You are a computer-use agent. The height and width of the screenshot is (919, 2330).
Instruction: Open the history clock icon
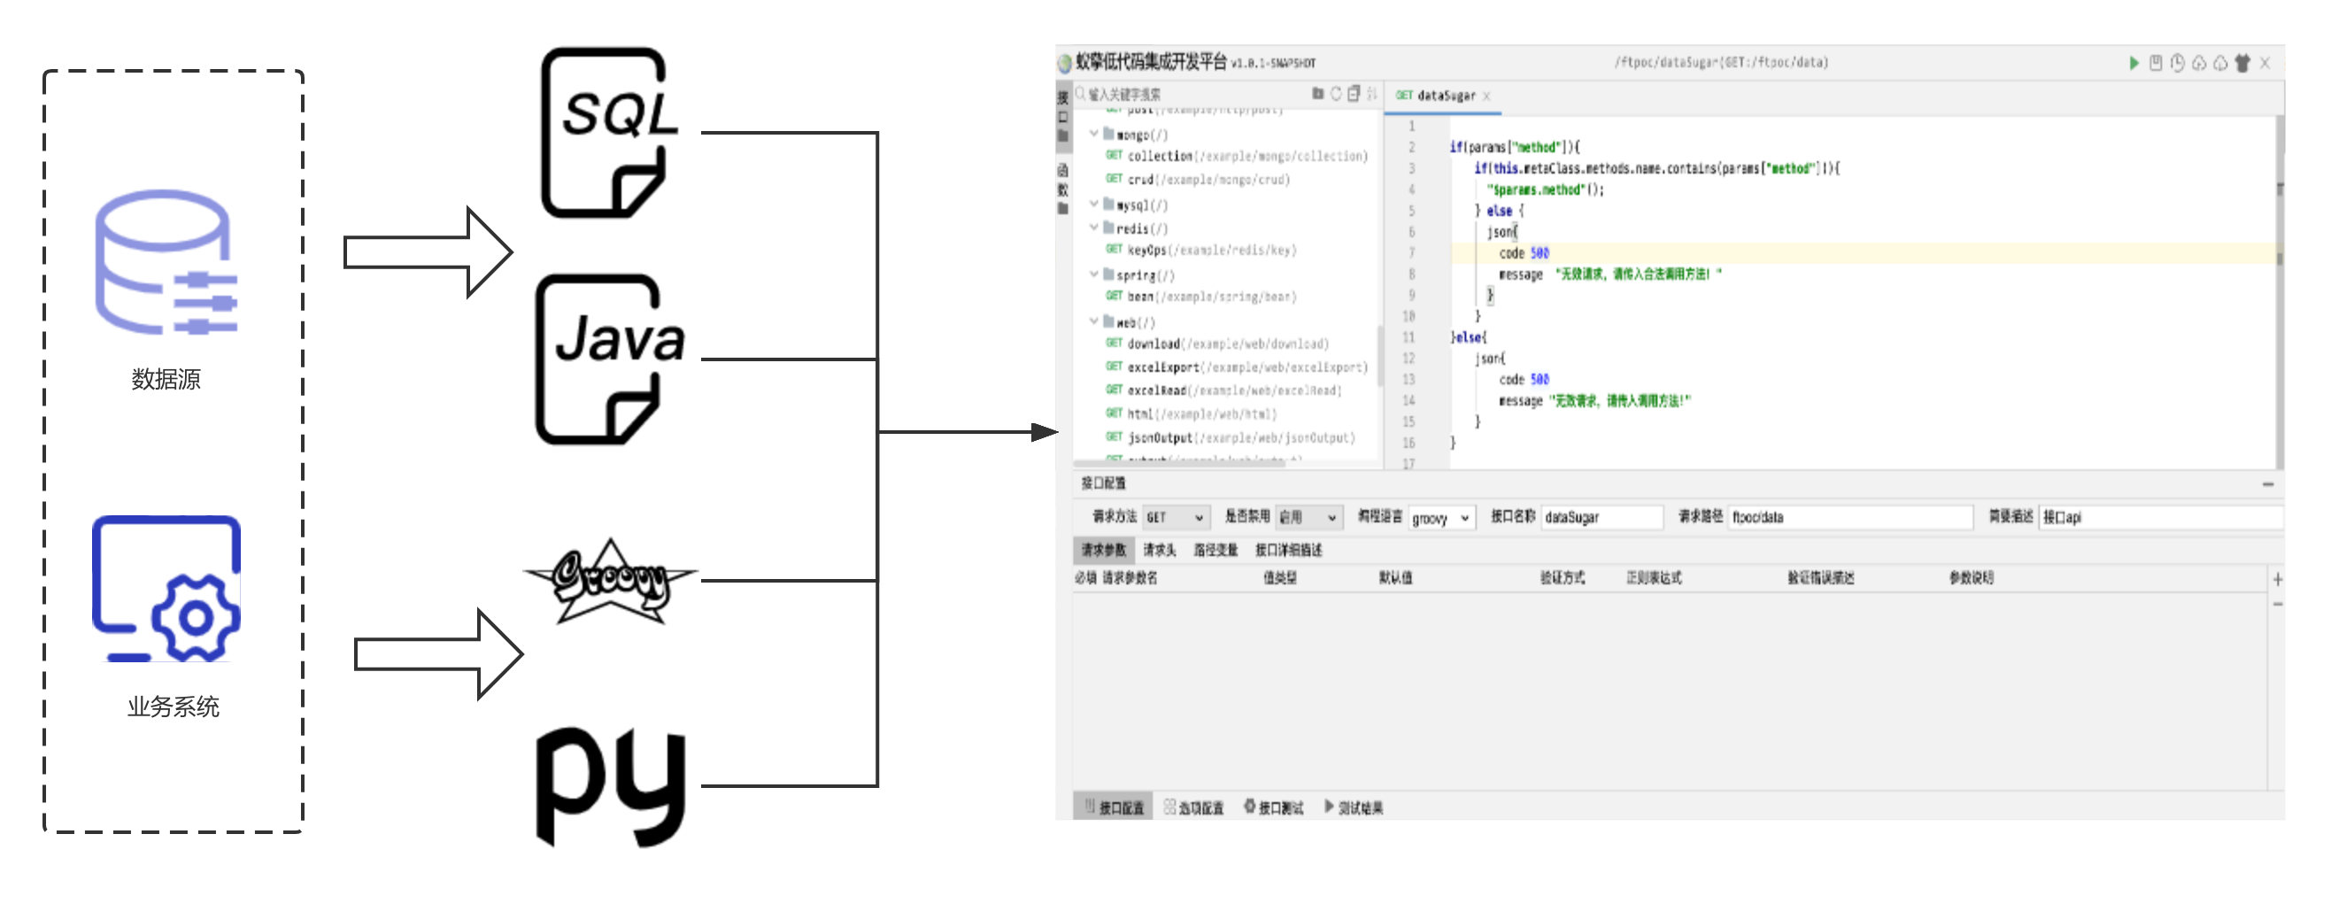[x=2177, y=62]
